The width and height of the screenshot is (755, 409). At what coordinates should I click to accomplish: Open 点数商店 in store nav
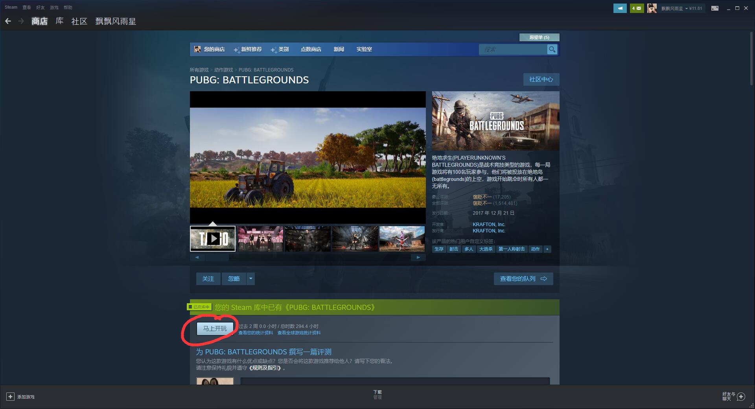311,49
